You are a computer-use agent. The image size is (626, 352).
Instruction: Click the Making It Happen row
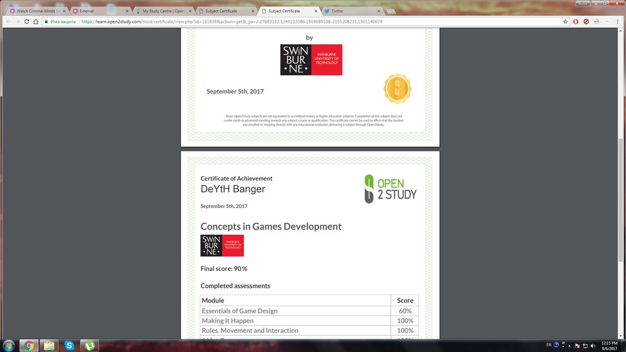309,321
